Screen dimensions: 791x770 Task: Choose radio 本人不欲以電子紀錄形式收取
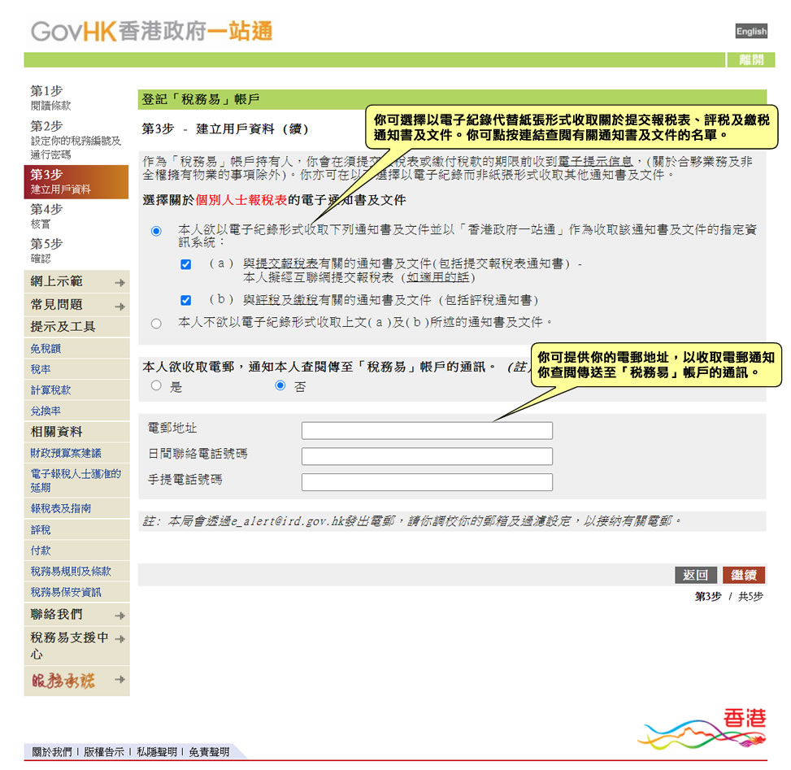click(x=156, y=324)
